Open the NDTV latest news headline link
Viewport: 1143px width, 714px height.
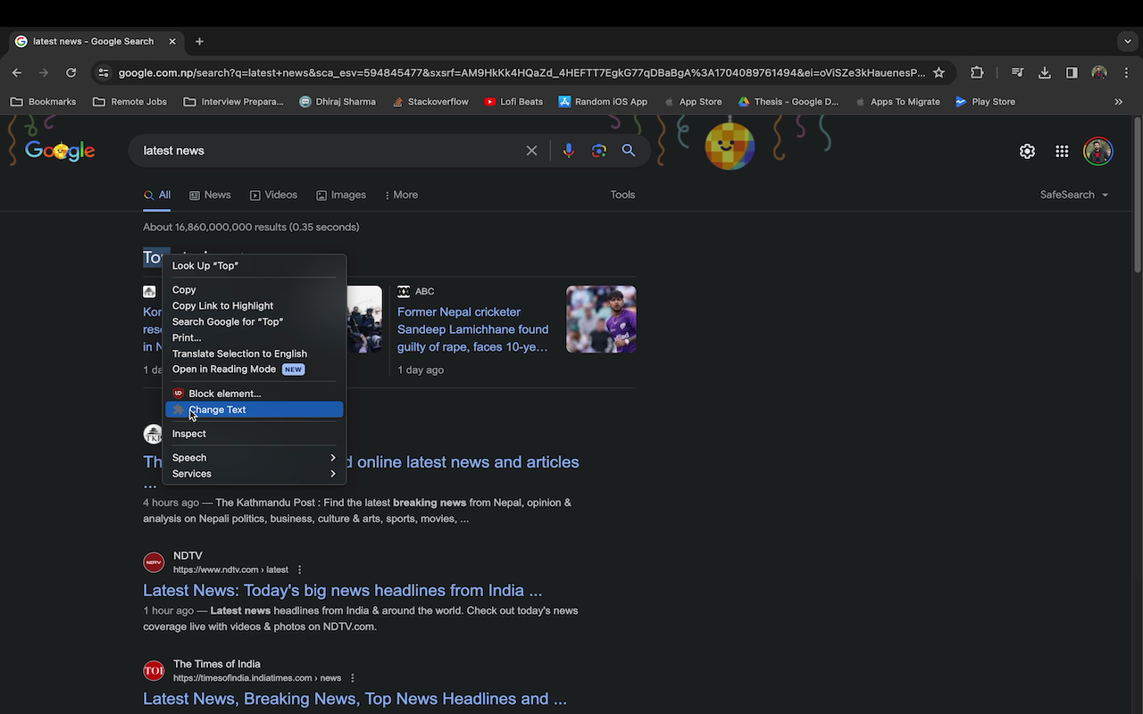tap(342, 590)
